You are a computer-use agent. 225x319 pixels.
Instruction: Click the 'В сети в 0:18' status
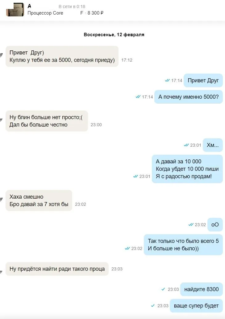pyautogui.click(x=72, y=6)
